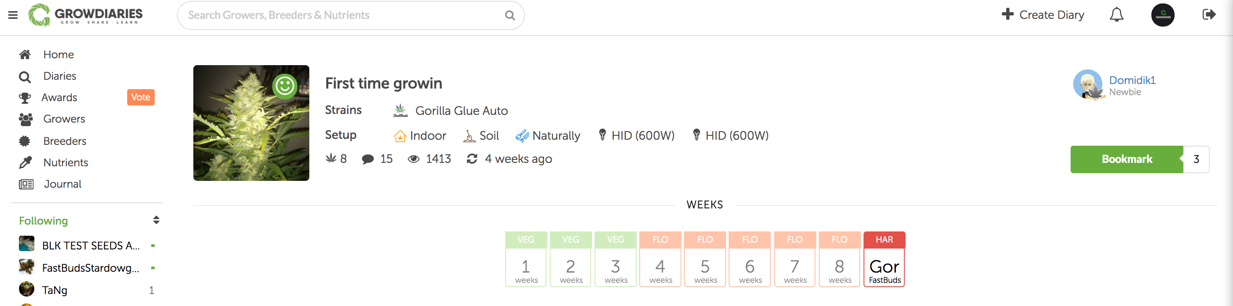Click the likes leaf icon
The height and width of the screenshot is (306, 1233).
point(331,159)
